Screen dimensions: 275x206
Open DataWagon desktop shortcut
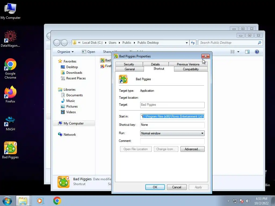10,39
